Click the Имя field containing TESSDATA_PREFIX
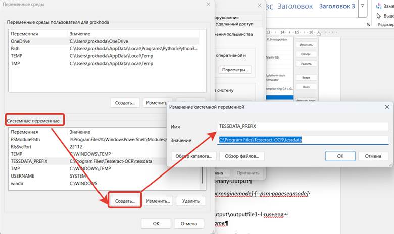 tap(303, 126)
